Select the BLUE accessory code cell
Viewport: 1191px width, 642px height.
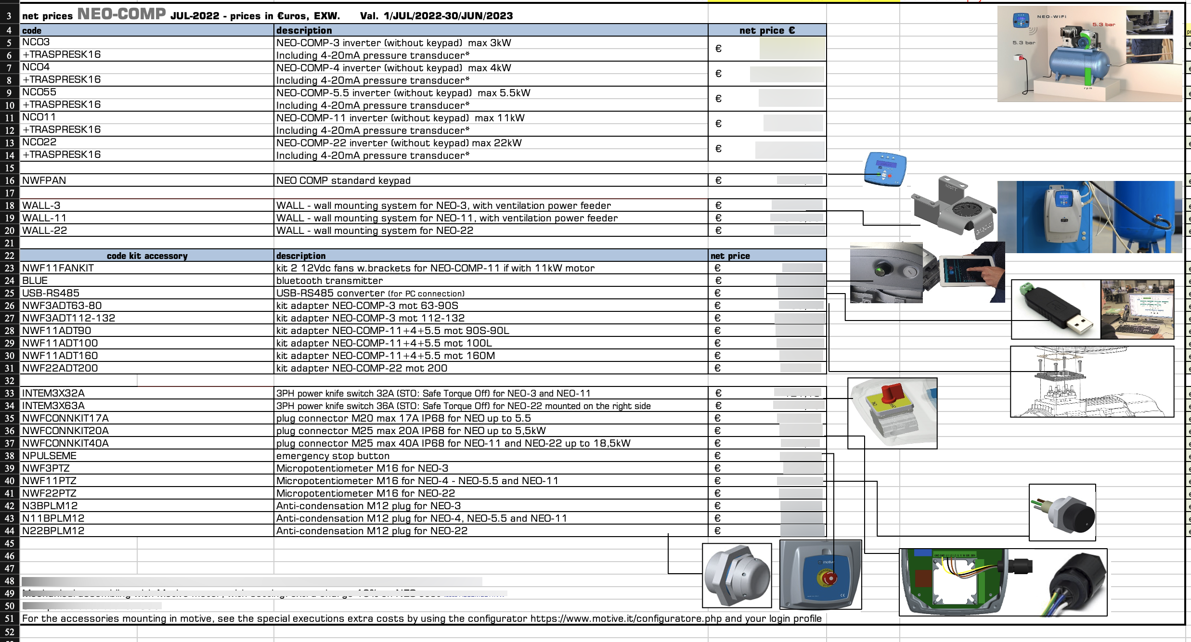pos(147,281)
